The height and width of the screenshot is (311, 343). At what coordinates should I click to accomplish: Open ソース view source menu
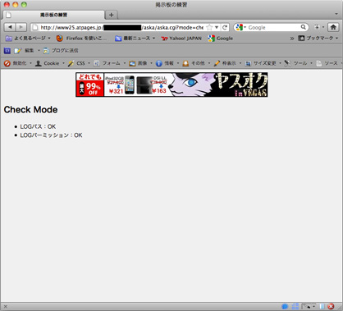(329, 63)
